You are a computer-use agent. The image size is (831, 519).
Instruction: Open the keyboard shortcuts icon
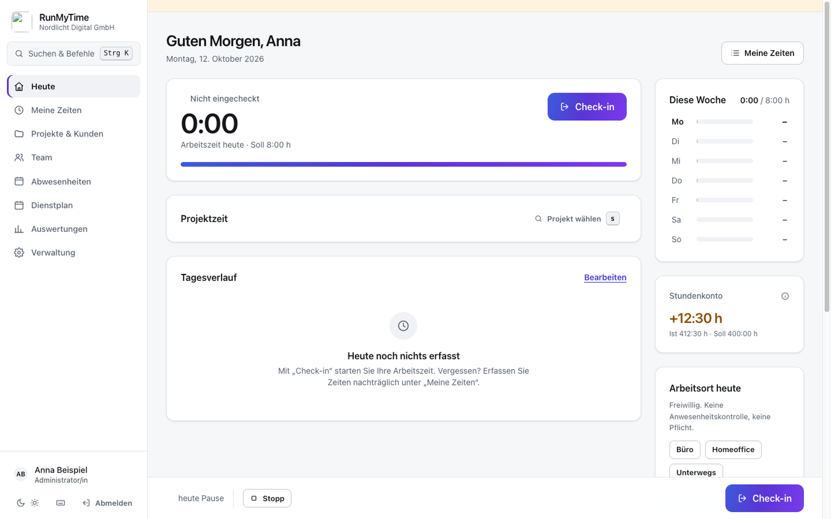click(60, 503)
